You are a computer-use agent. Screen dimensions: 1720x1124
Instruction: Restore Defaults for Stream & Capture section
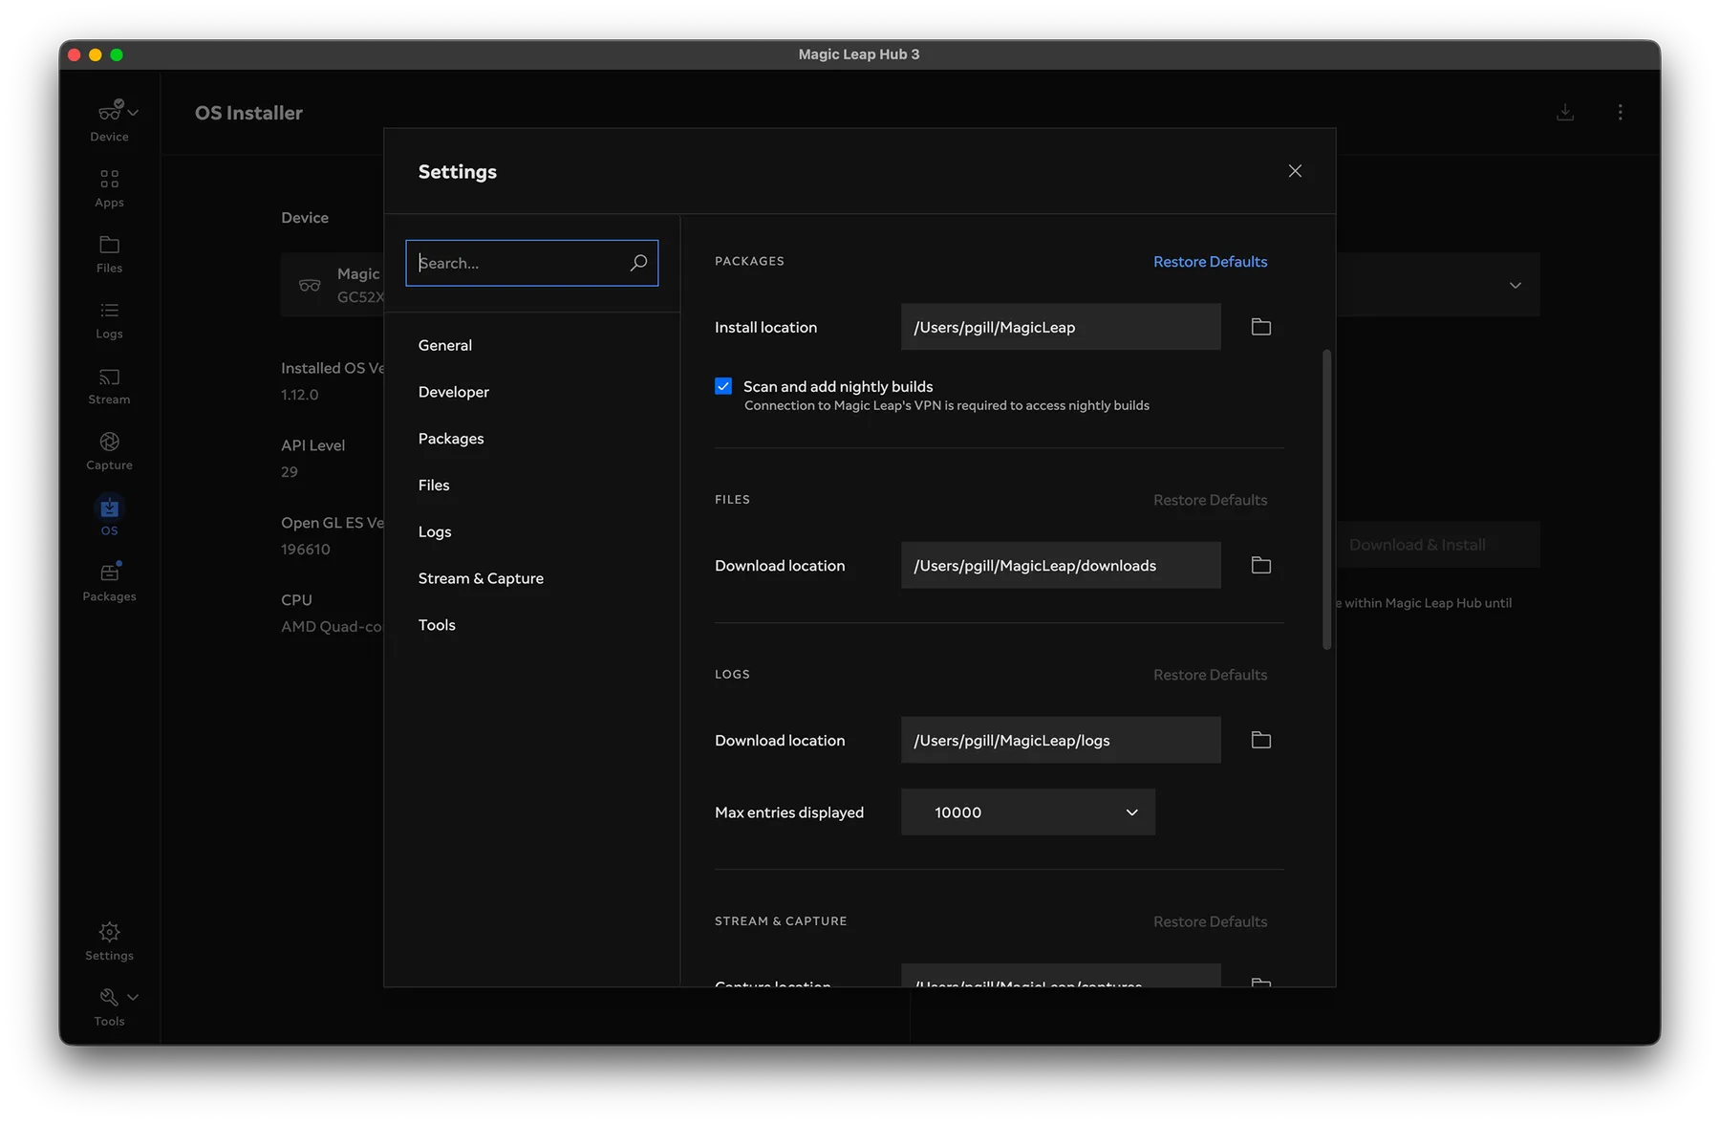pos(1210,921)
